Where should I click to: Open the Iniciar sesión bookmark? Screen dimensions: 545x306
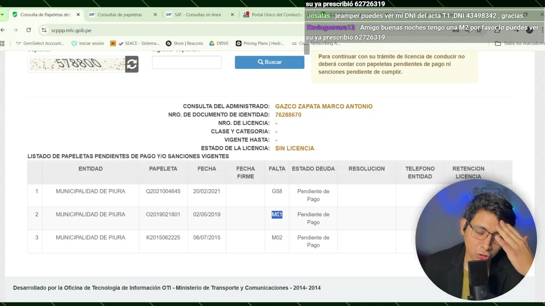click(87, 43)
